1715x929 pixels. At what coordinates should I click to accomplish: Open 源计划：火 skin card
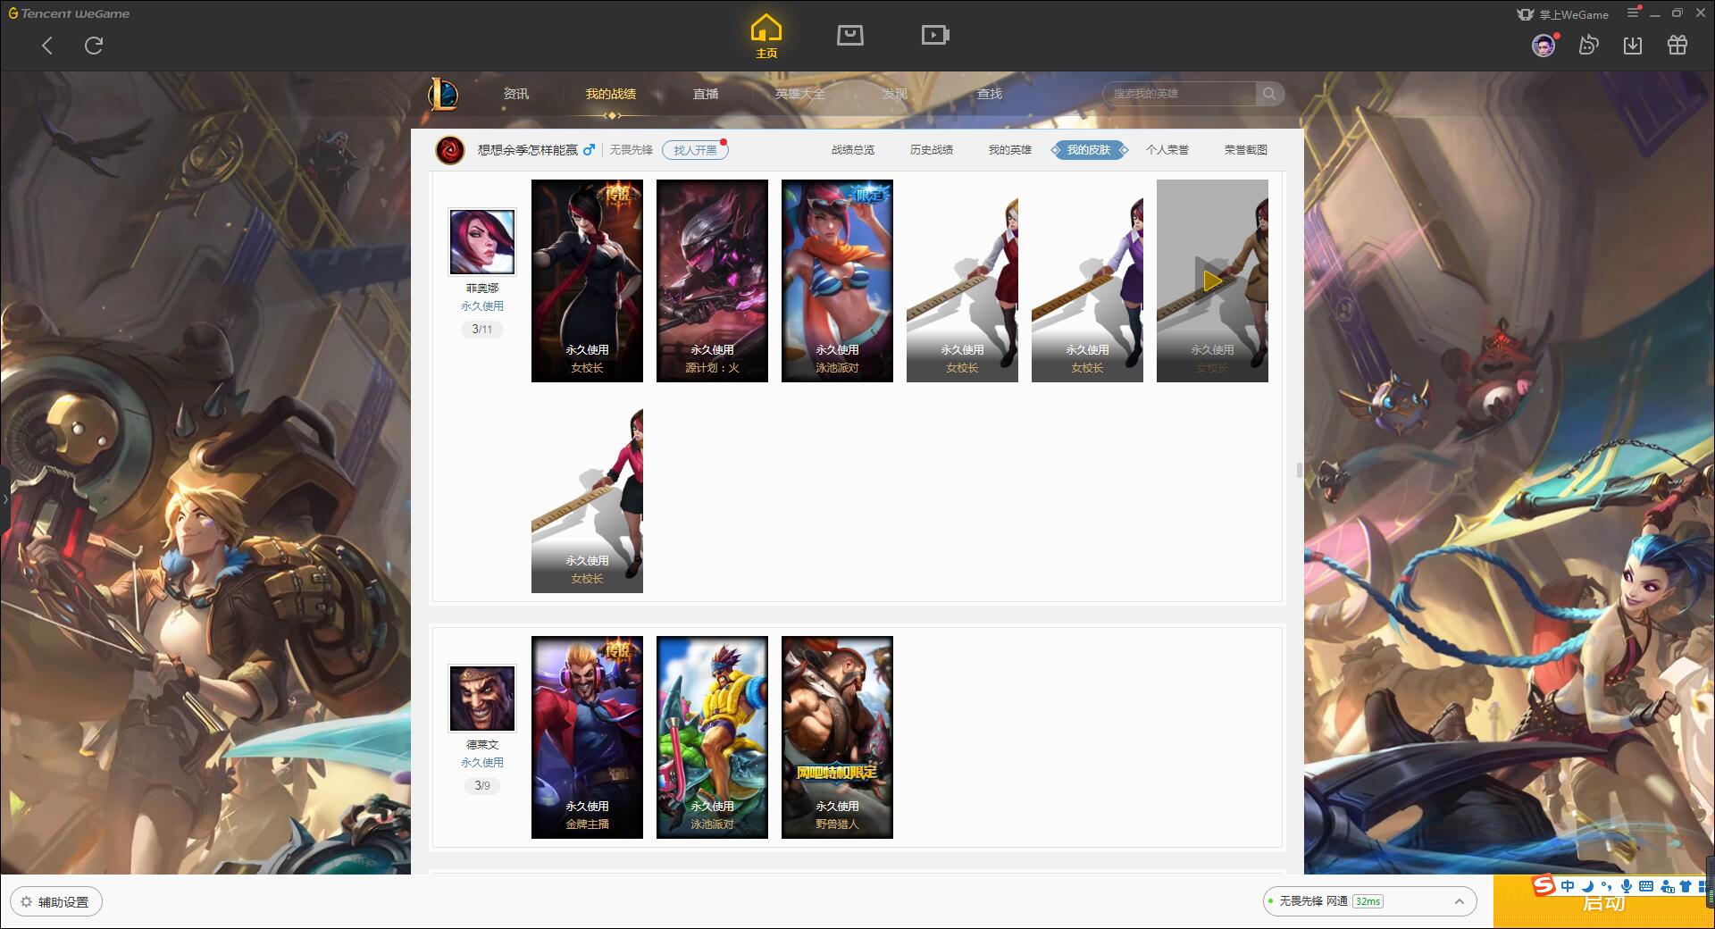click(x=712, y=280)
